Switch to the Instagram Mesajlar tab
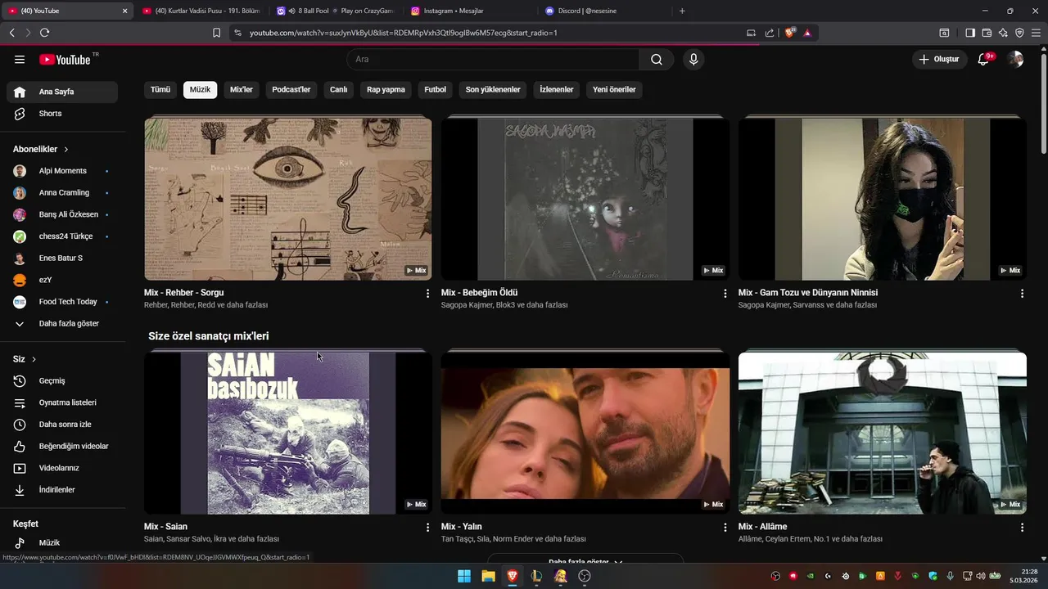Screen dimensions: 1048x589 (471, 11)
